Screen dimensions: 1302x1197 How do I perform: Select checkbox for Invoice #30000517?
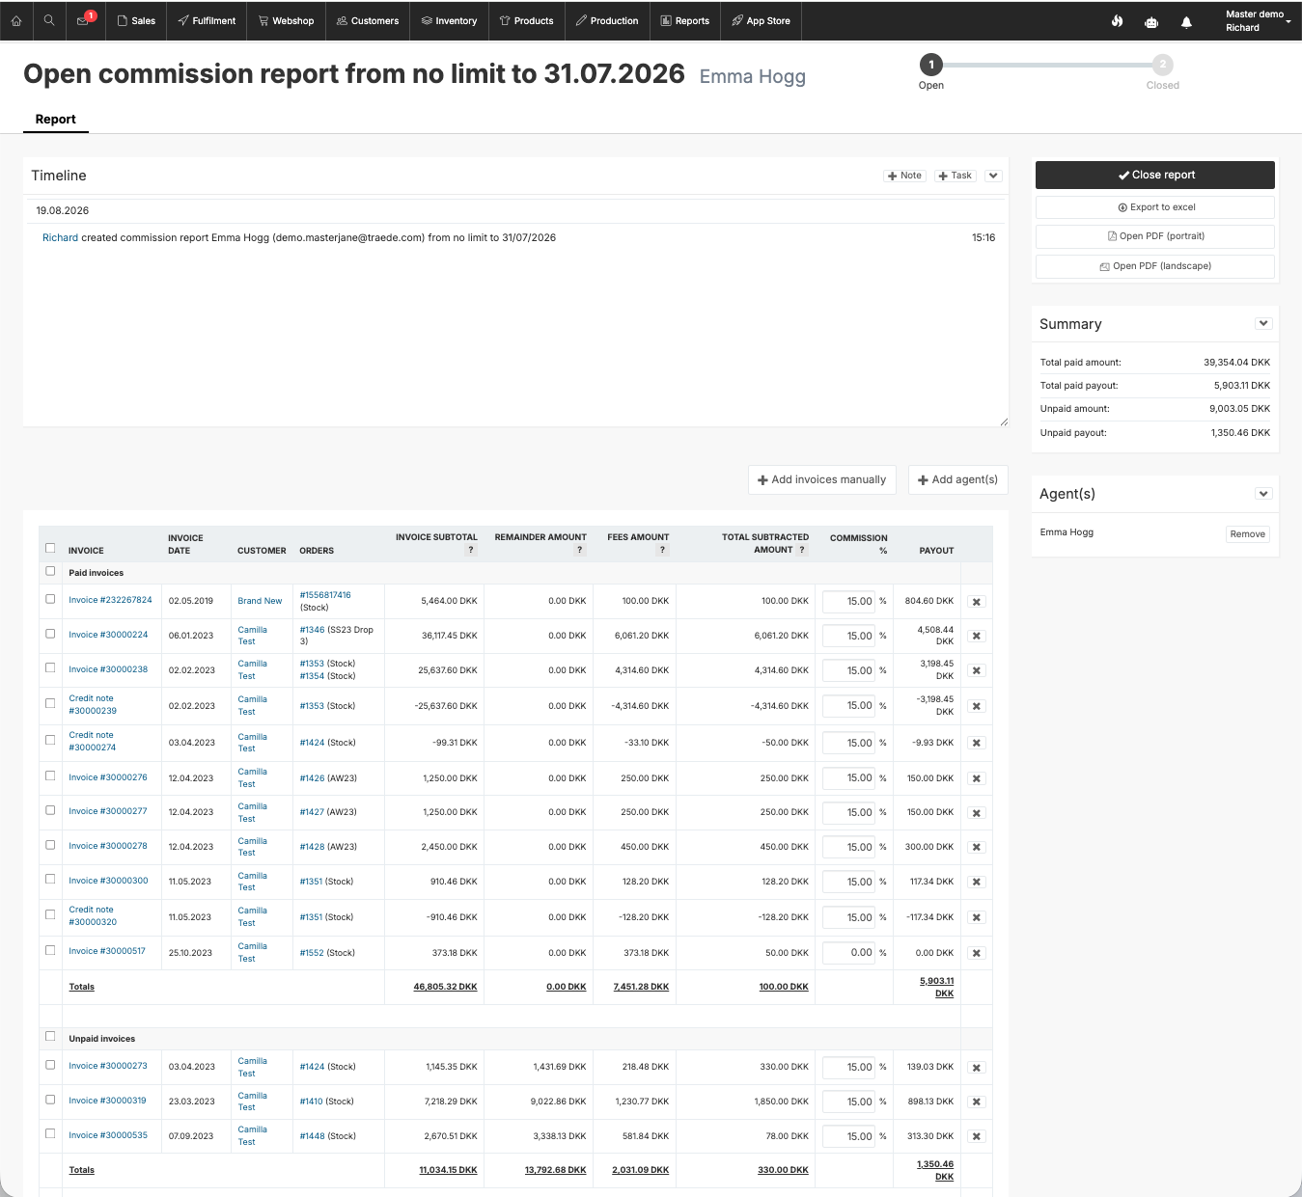click(x=50, y=950)
